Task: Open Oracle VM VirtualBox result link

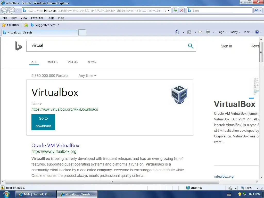Action: coord(55,145)
